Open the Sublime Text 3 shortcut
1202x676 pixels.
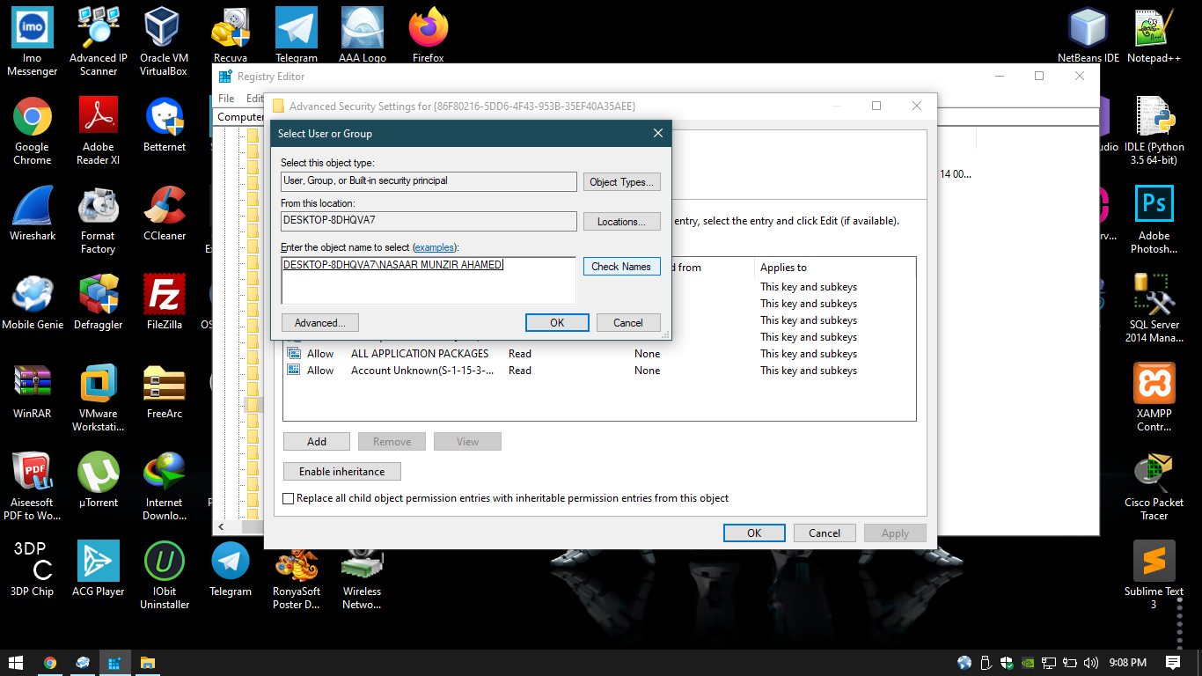click(x=1154, y=576)
